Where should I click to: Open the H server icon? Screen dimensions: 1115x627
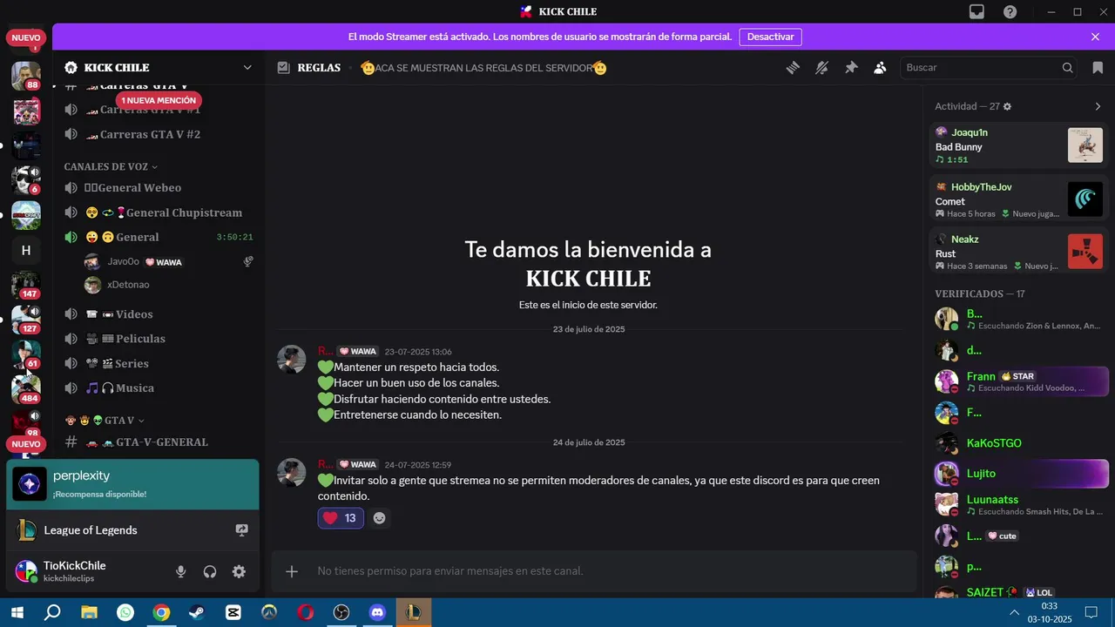pos(26,251)
